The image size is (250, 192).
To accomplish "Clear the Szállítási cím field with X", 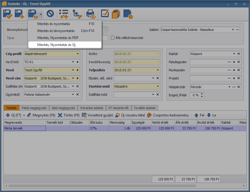I will 78,86.
